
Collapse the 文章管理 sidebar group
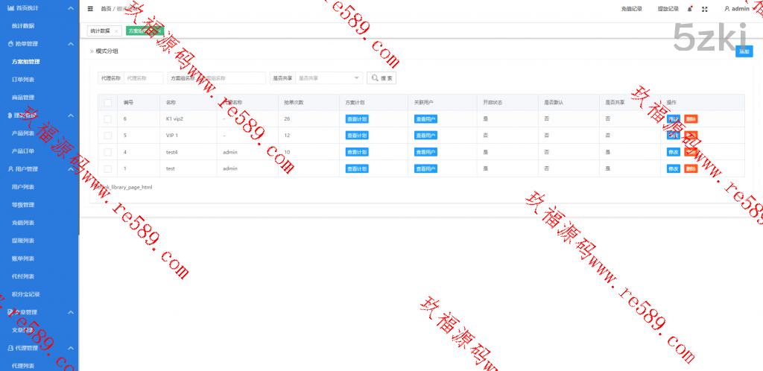70,312
